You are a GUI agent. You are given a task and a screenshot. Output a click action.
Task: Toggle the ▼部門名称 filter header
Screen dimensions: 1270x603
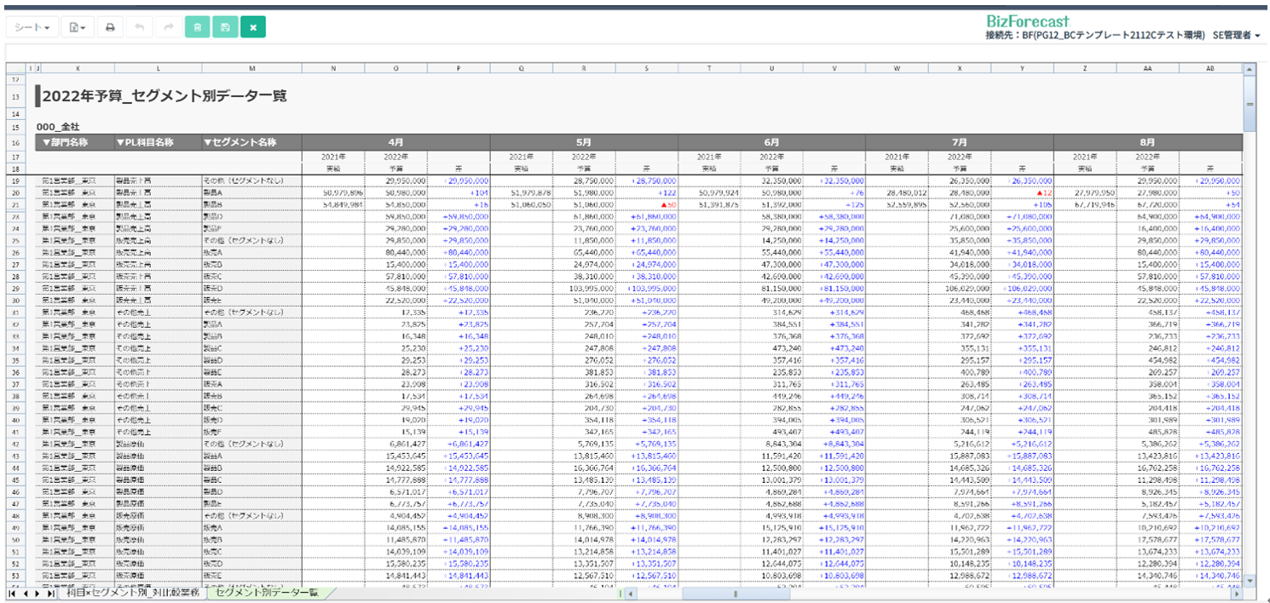point(66,142)
